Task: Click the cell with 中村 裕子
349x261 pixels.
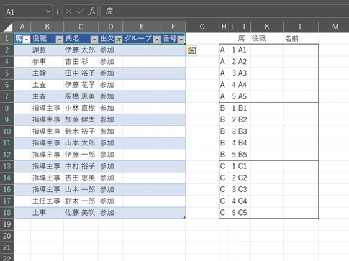Action: 81,166
